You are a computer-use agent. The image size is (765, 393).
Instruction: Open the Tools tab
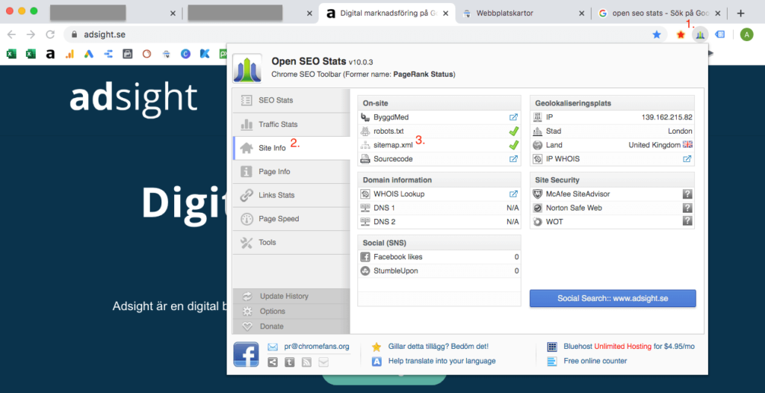291,242
